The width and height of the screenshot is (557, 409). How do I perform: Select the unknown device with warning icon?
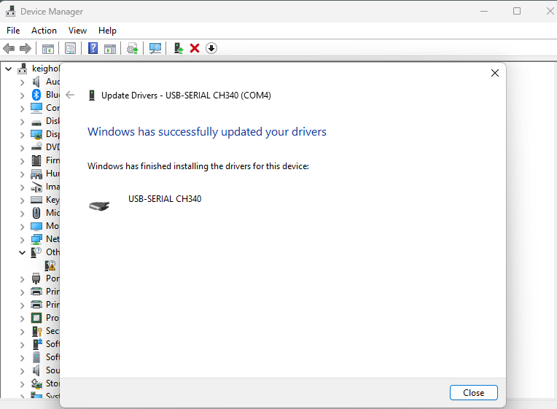[50, 265]
